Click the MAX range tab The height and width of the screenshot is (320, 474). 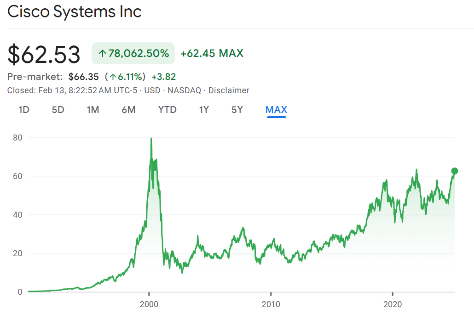pos(276,110)
